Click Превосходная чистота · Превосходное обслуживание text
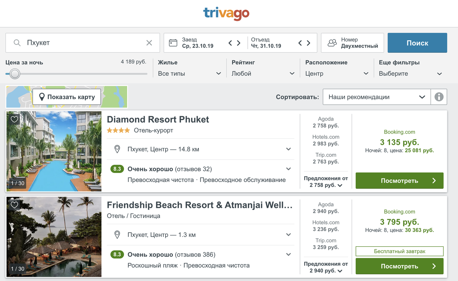 coord(206,180)
